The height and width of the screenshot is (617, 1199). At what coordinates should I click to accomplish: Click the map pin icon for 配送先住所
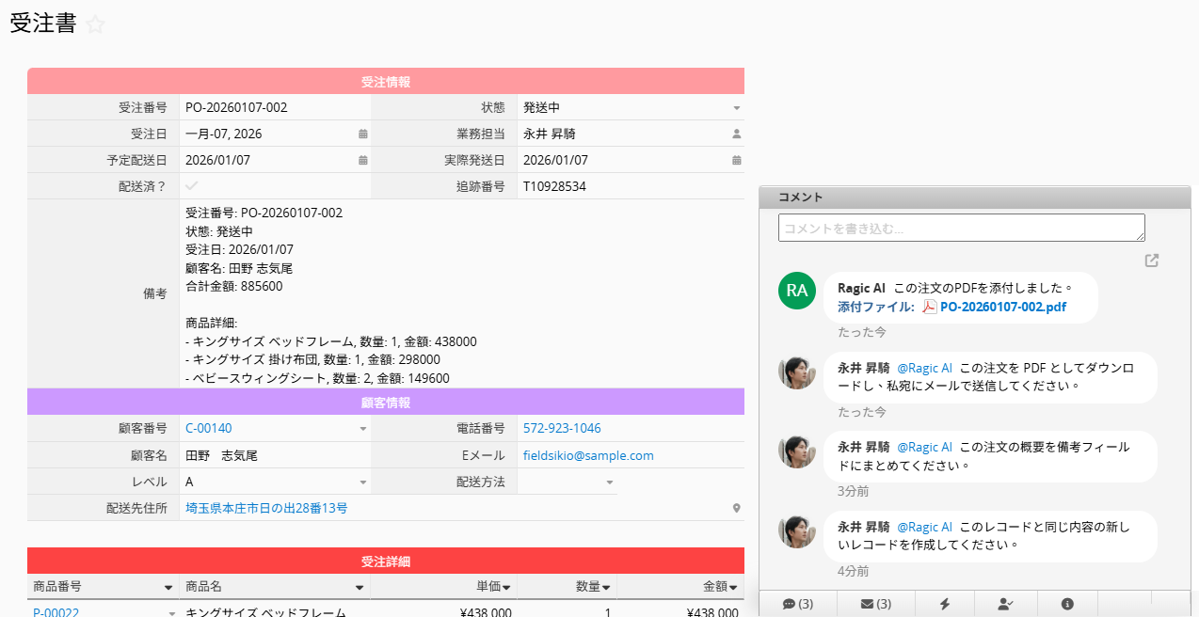[737, 509]
